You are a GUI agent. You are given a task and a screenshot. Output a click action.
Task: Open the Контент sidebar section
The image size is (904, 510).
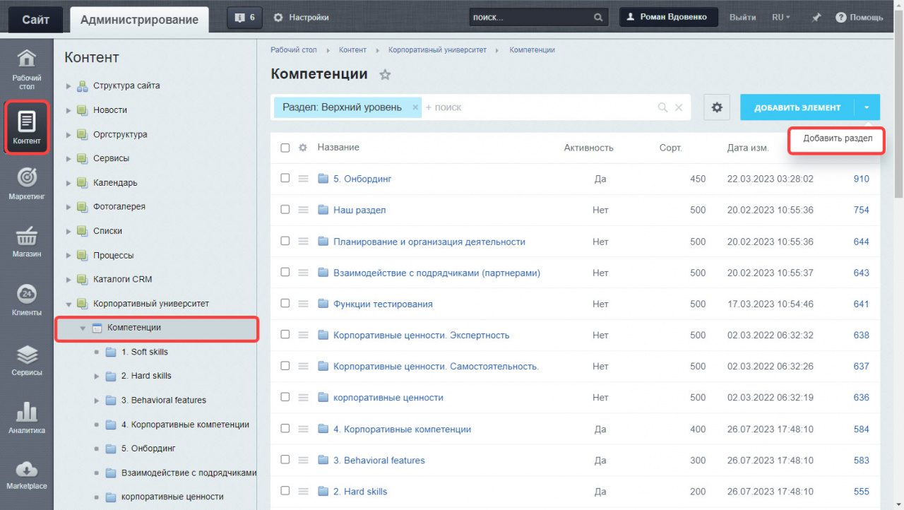click(x=26, y=127)
